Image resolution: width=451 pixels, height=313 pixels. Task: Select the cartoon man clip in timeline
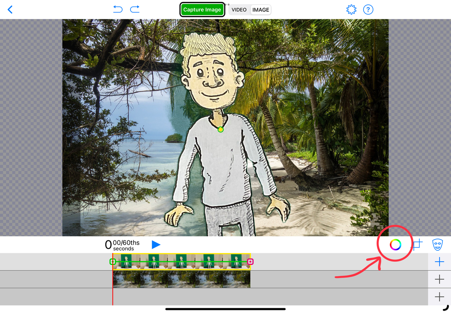pyautogui.click(x=181, y=261)
